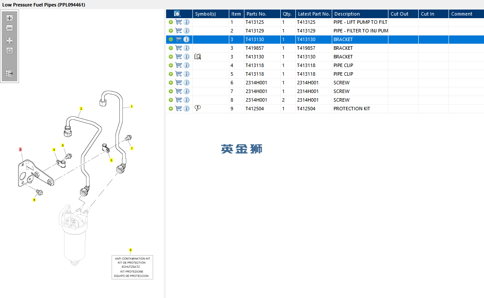Click the search icon in the table header

(177, 14)
